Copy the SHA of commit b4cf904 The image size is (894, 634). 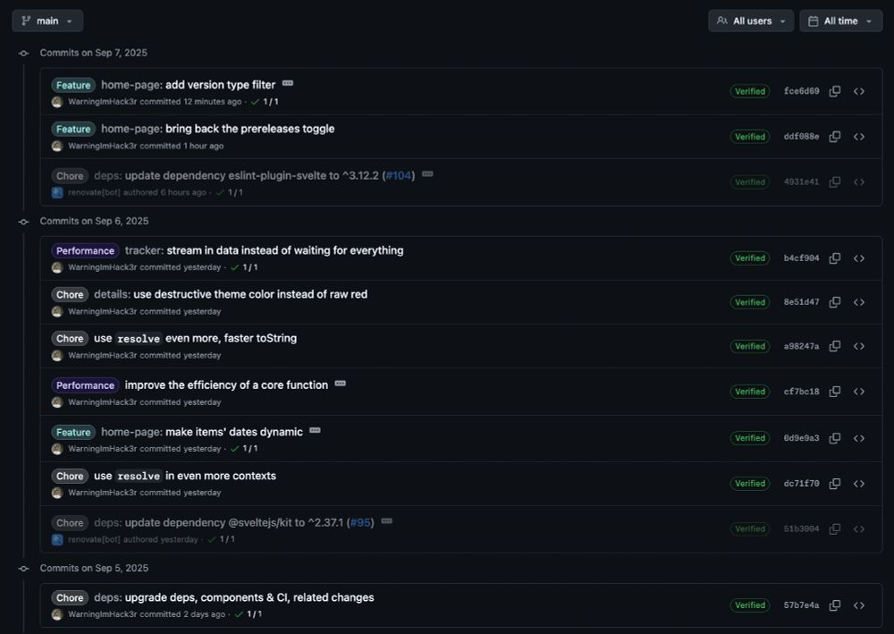pos(835,257)
